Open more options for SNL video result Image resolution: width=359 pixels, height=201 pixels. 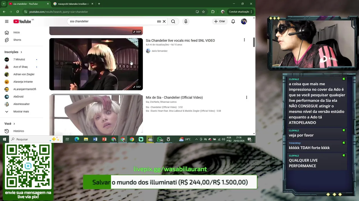click(x=244, y=40)
